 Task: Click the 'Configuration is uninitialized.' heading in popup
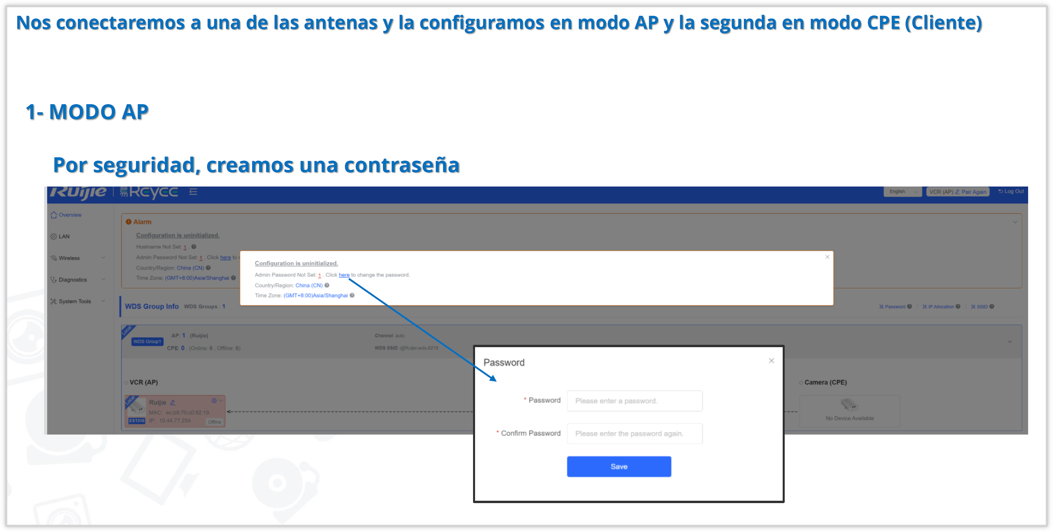click(296, 263)
